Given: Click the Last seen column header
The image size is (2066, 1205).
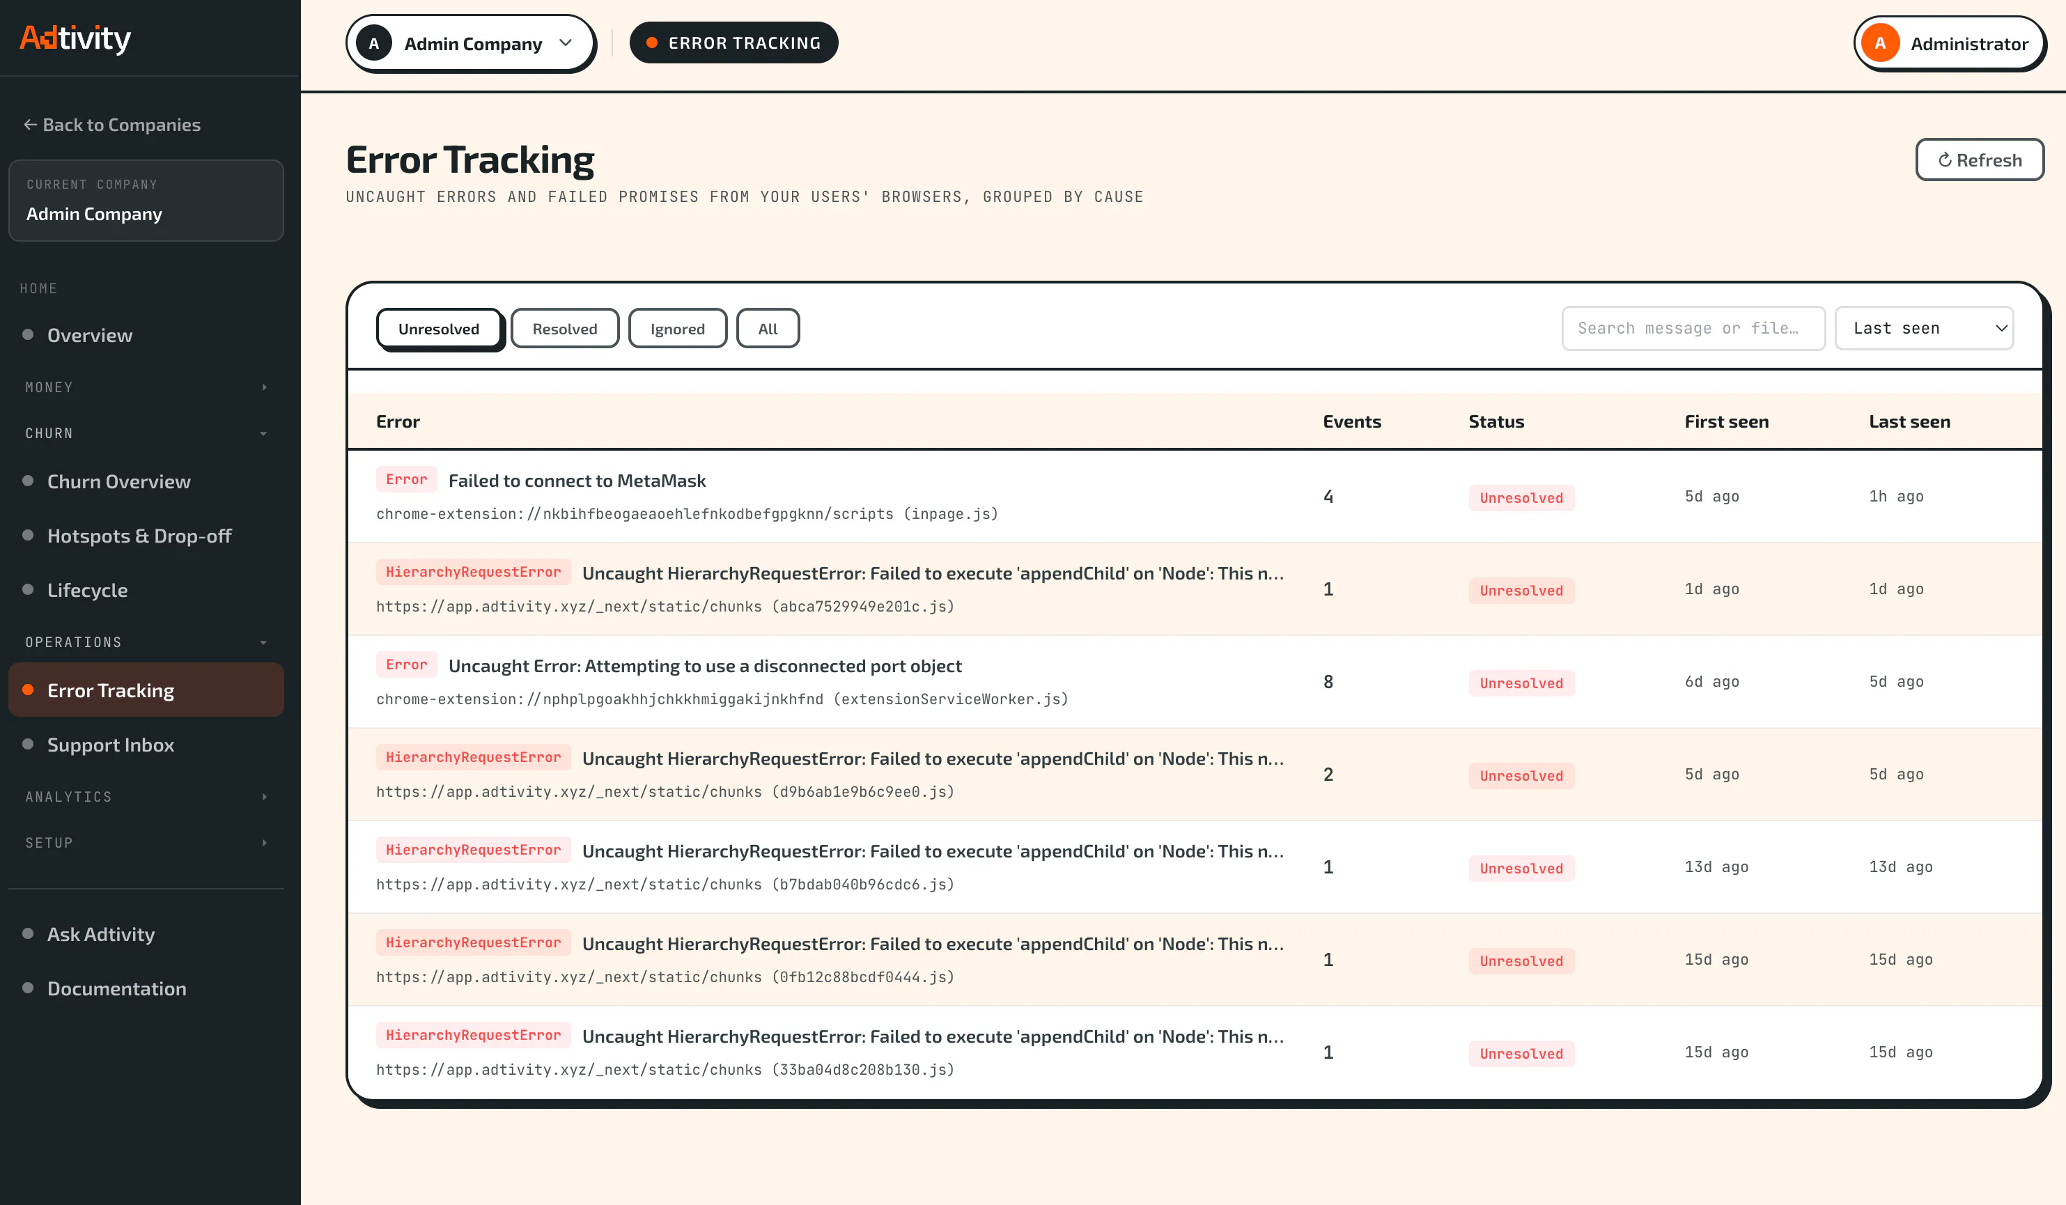Looking at the screenshot, I should [x=1909, y=421].
